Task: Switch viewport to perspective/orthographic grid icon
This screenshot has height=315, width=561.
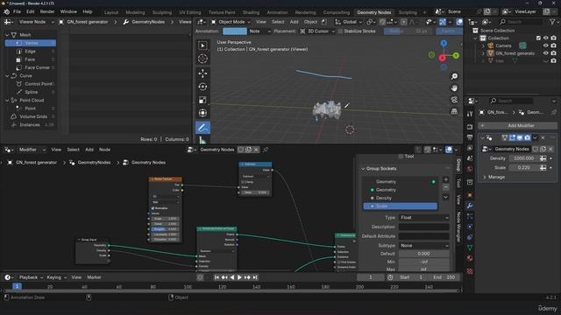Action: 454,111
